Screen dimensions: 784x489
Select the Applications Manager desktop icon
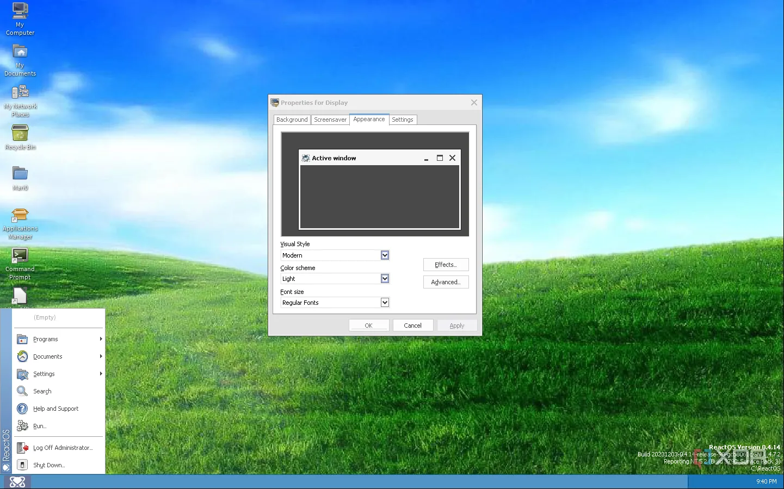pos(20,215)
